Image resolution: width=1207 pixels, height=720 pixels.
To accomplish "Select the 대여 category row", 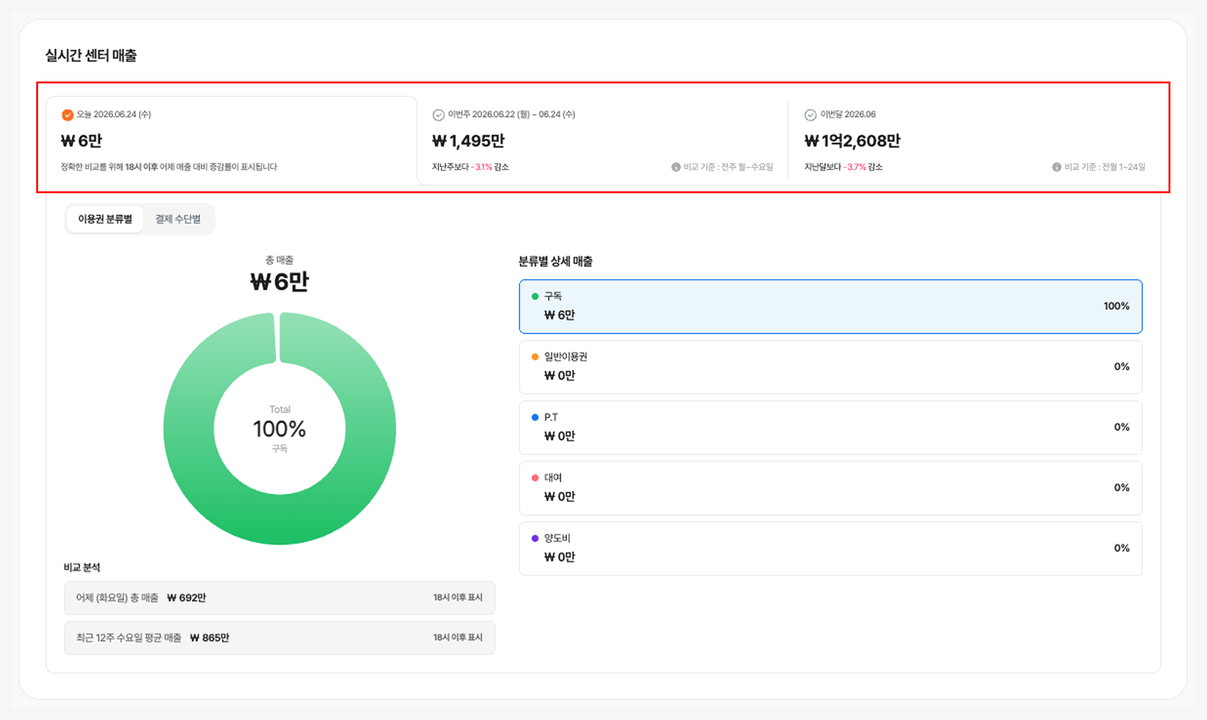I will pyautogui.click(x=831, y=488).
